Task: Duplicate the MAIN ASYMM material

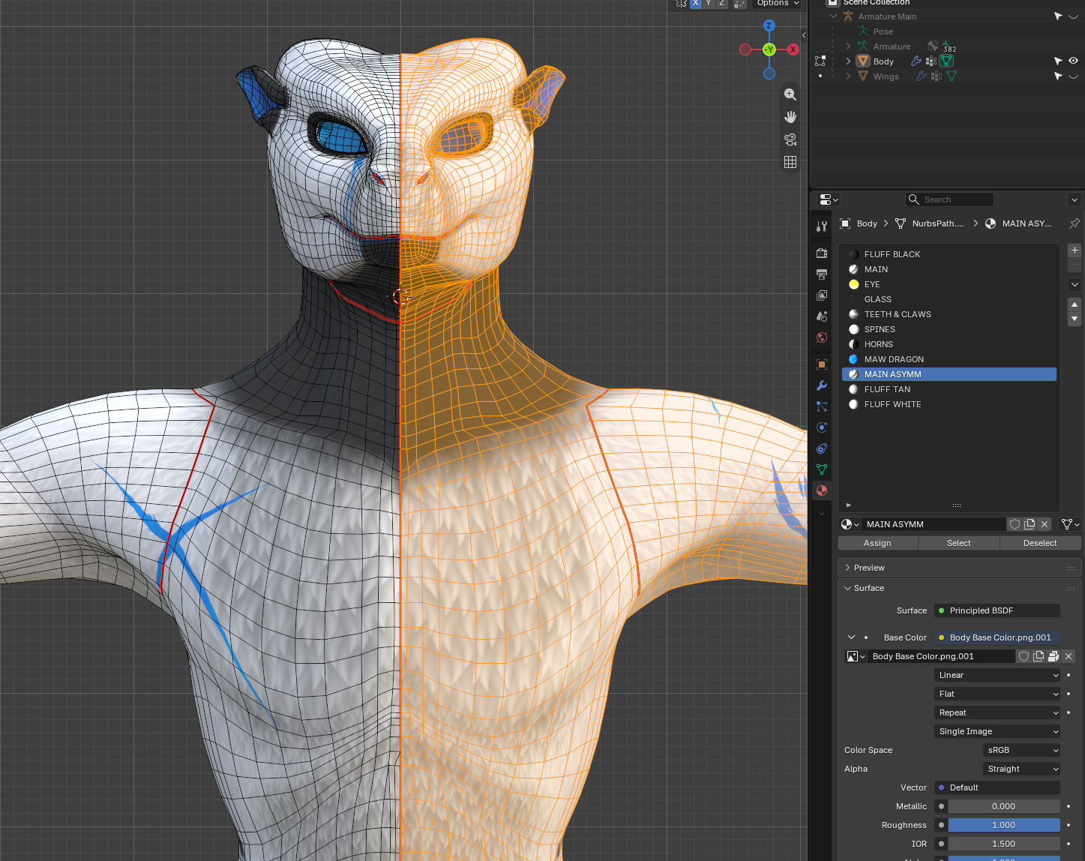Action: pos(1030,524)
